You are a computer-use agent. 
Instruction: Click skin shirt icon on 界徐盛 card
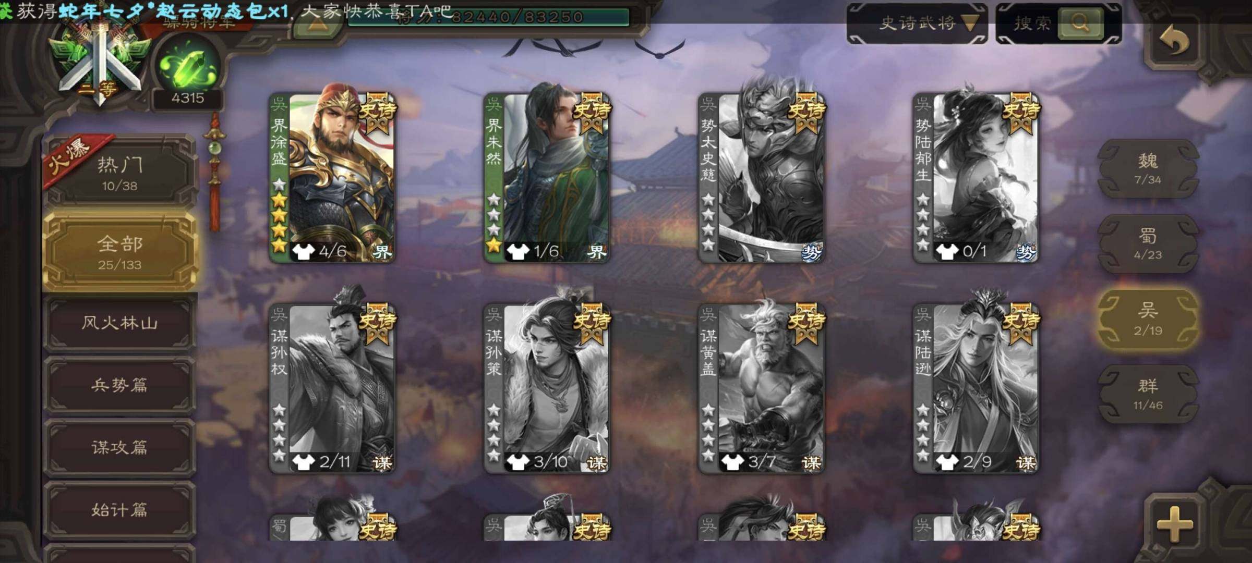point(303,251)
